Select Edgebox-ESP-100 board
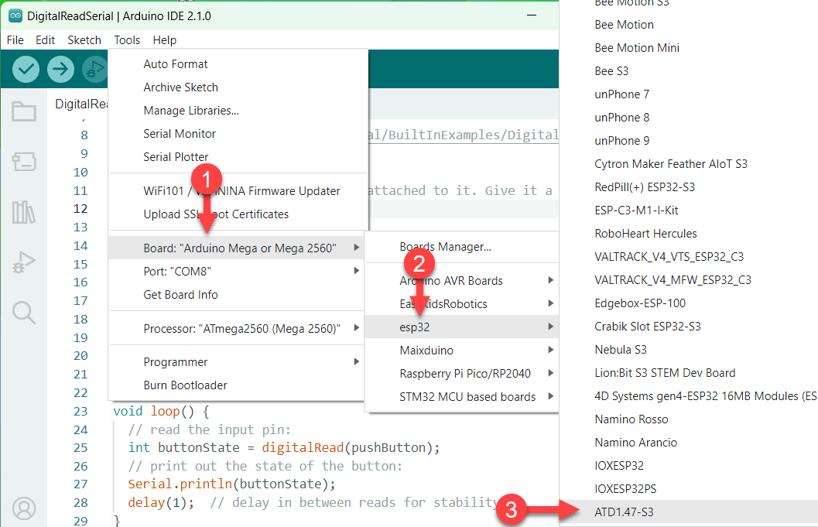Viewport: 818px width, 527px height. (x=689, y=303)
